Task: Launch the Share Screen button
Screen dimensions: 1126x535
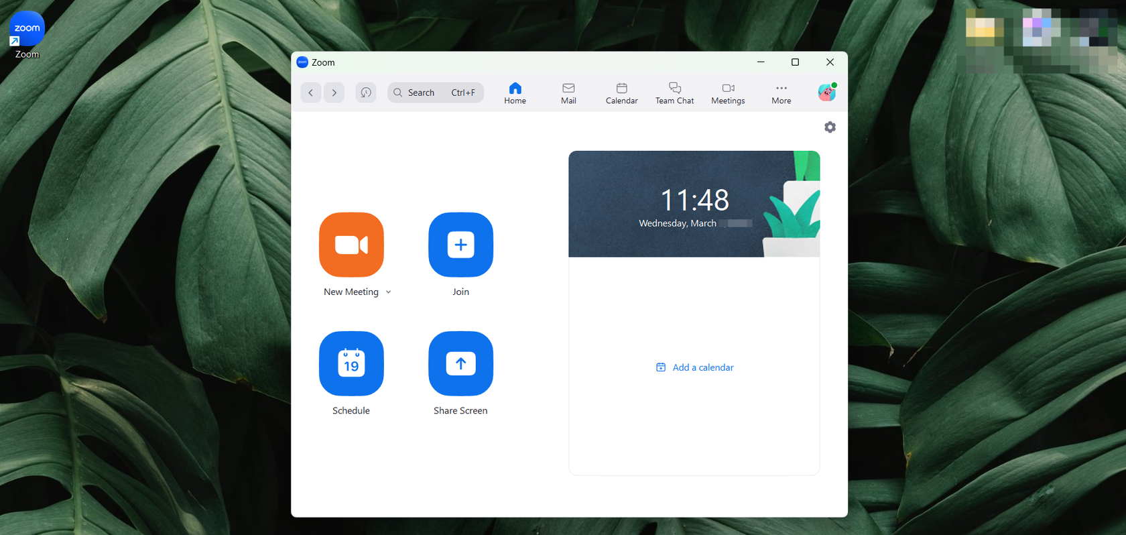Action: point(460,363)
